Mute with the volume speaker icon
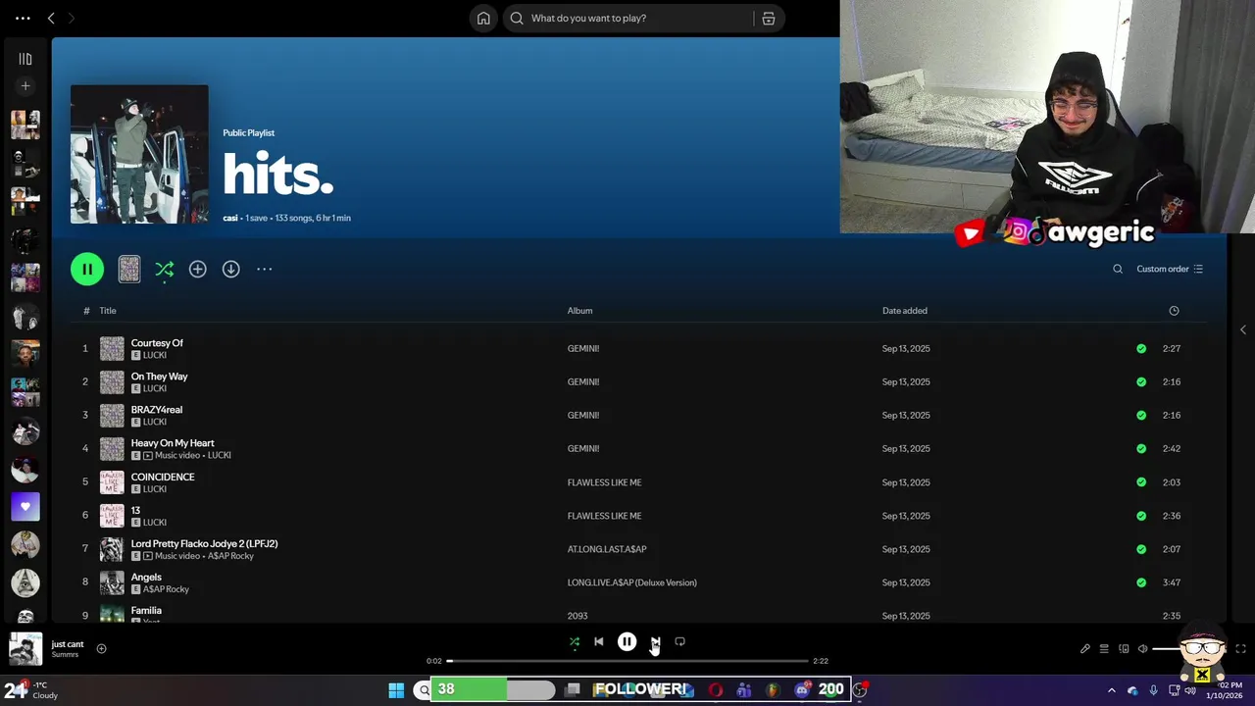 pyautogui.click(x=1143, y=649)
